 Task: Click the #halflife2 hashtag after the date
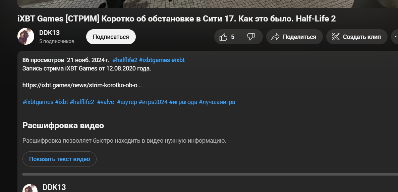[125, 60]
